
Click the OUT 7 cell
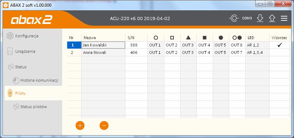237,52
